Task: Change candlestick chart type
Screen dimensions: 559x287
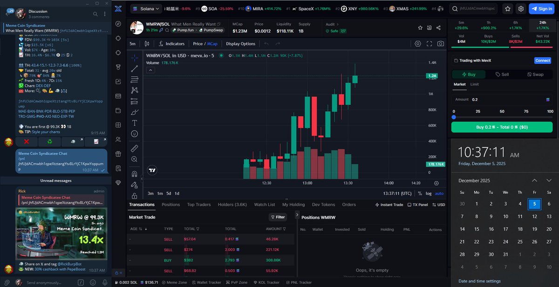Action: coord(147,44)
